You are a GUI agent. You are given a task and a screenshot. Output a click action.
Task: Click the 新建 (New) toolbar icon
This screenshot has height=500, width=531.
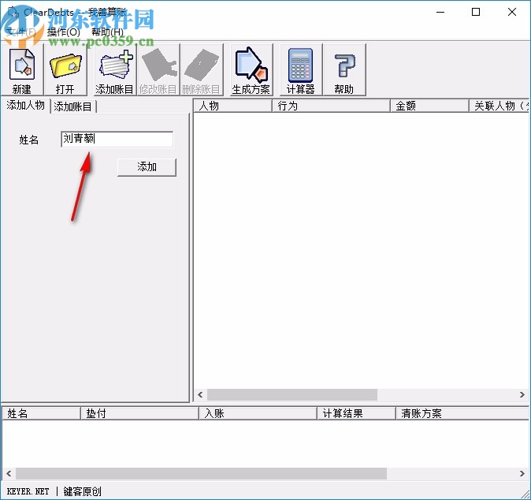click(22, 69)
